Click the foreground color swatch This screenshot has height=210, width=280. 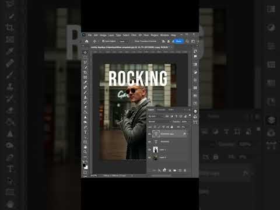[x=84, y=166]
